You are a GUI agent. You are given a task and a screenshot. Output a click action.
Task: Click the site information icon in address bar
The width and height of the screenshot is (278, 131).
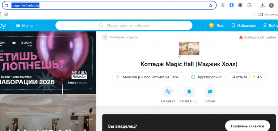click(x=7, y=5)
